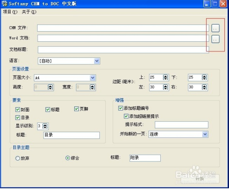
Task: Click the 宽度 spinner arrows
Action: 92,87
